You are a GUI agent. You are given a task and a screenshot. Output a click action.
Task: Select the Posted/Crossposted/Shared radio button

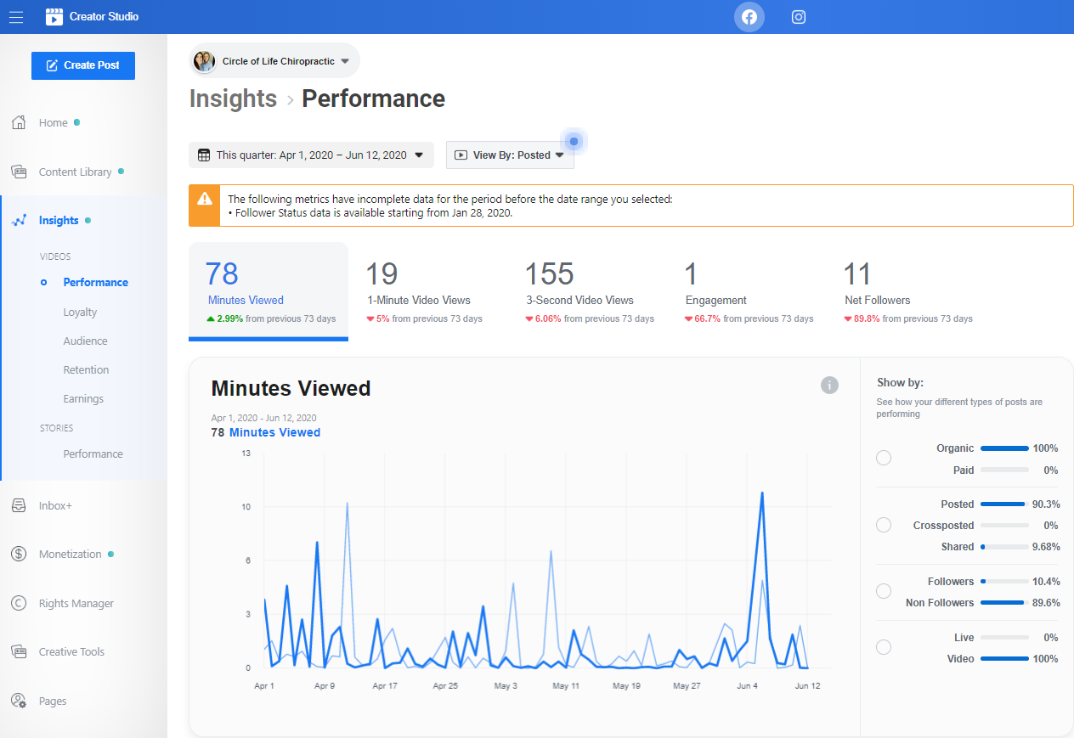pyautogui.click(x=884, y=525)
